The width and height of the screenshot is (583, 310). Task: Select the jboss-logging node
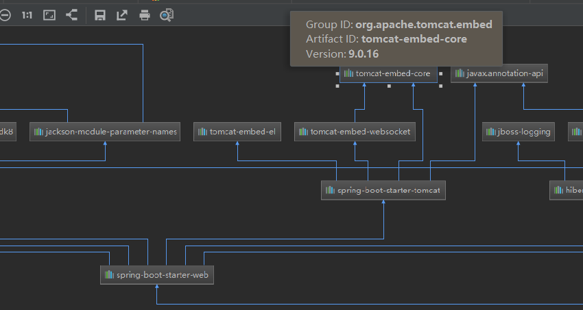[x=519, y=132]
